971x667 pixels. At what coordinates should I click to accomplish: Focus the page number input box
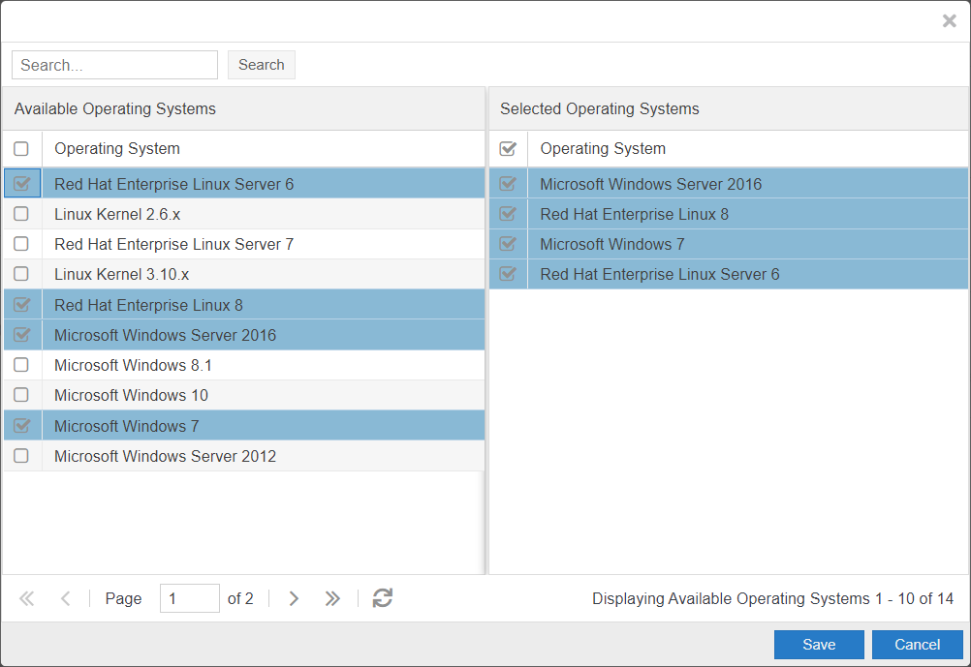tap(189, 598)
